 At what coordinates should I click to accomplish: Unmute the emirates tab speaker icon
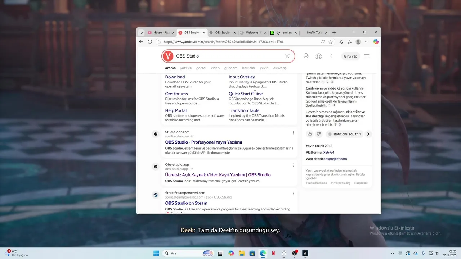(x=278, y=33)
